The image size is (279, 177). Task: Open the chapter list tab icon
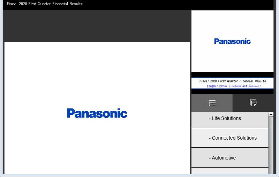[212, 103]
